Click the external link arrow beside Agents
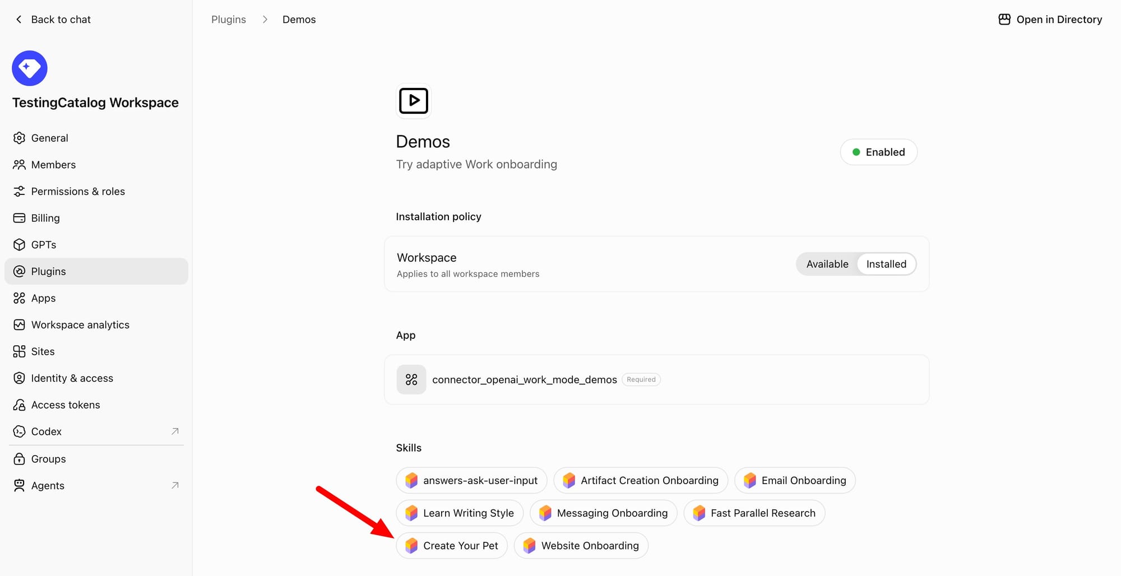 pyautogui.click(x=175, y=486)
